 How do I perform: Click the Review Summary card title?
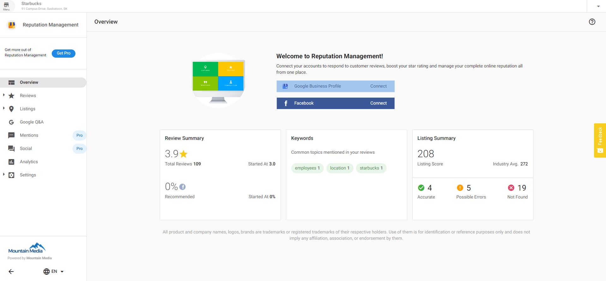pos(184,138)
